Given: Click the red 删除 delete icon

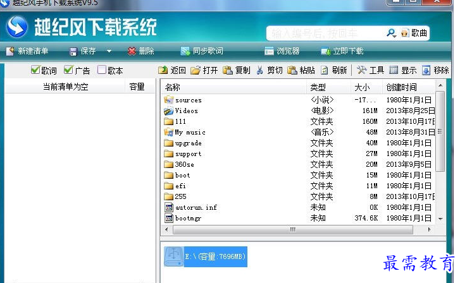Looking at the screenshot, I should (x=132, y=51).
